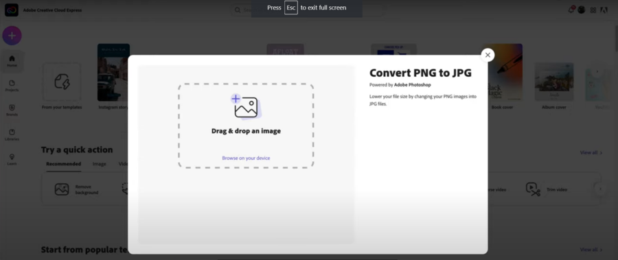The image size is (618, 260).
Task: Select the Recommended quick action tab
Action: (63, 164)
